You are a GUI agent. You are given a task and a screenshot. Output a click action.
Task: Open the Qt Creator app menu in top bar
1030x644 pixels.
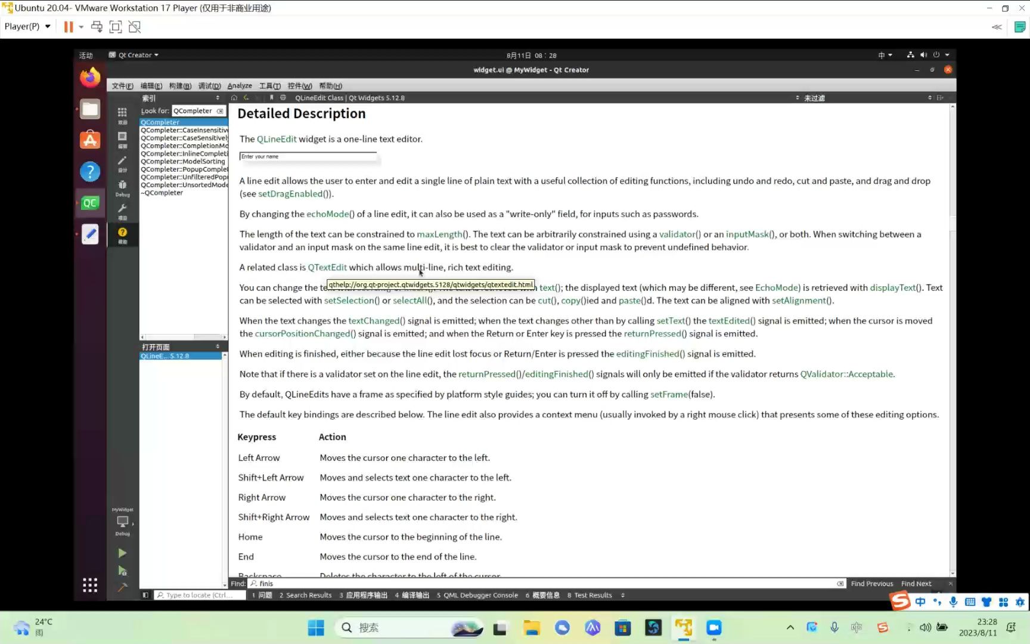pos(134,55)
